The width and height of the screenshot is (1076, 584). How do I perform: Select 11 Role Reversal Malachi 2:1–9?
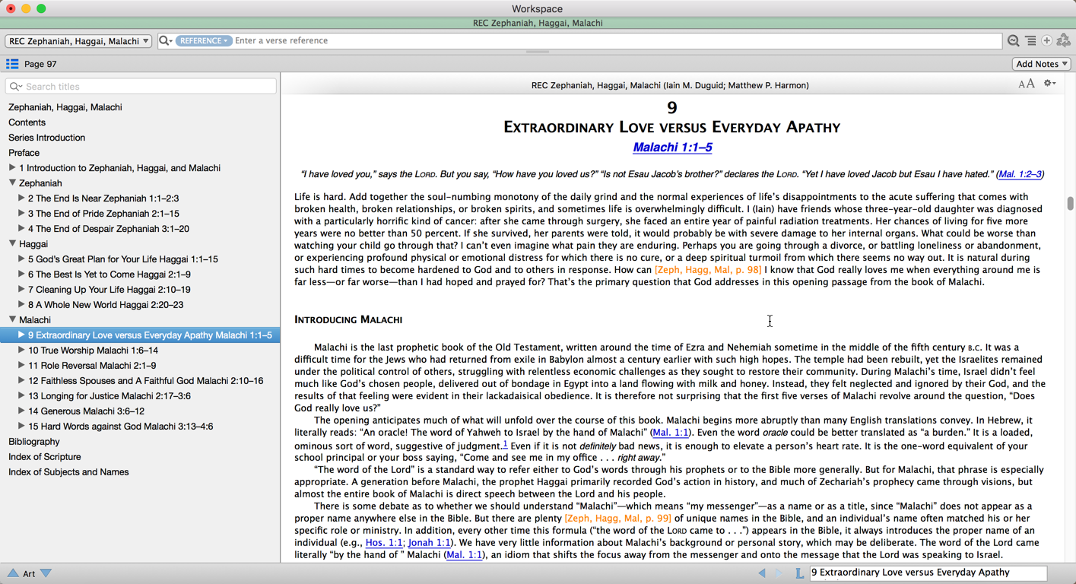click(92, 366)
